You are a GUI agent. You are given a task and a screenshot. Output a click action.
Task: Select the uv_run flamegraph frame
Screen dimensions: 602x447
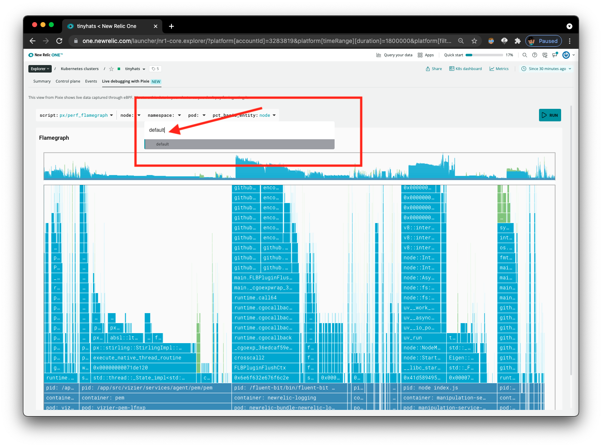(424, 338)
